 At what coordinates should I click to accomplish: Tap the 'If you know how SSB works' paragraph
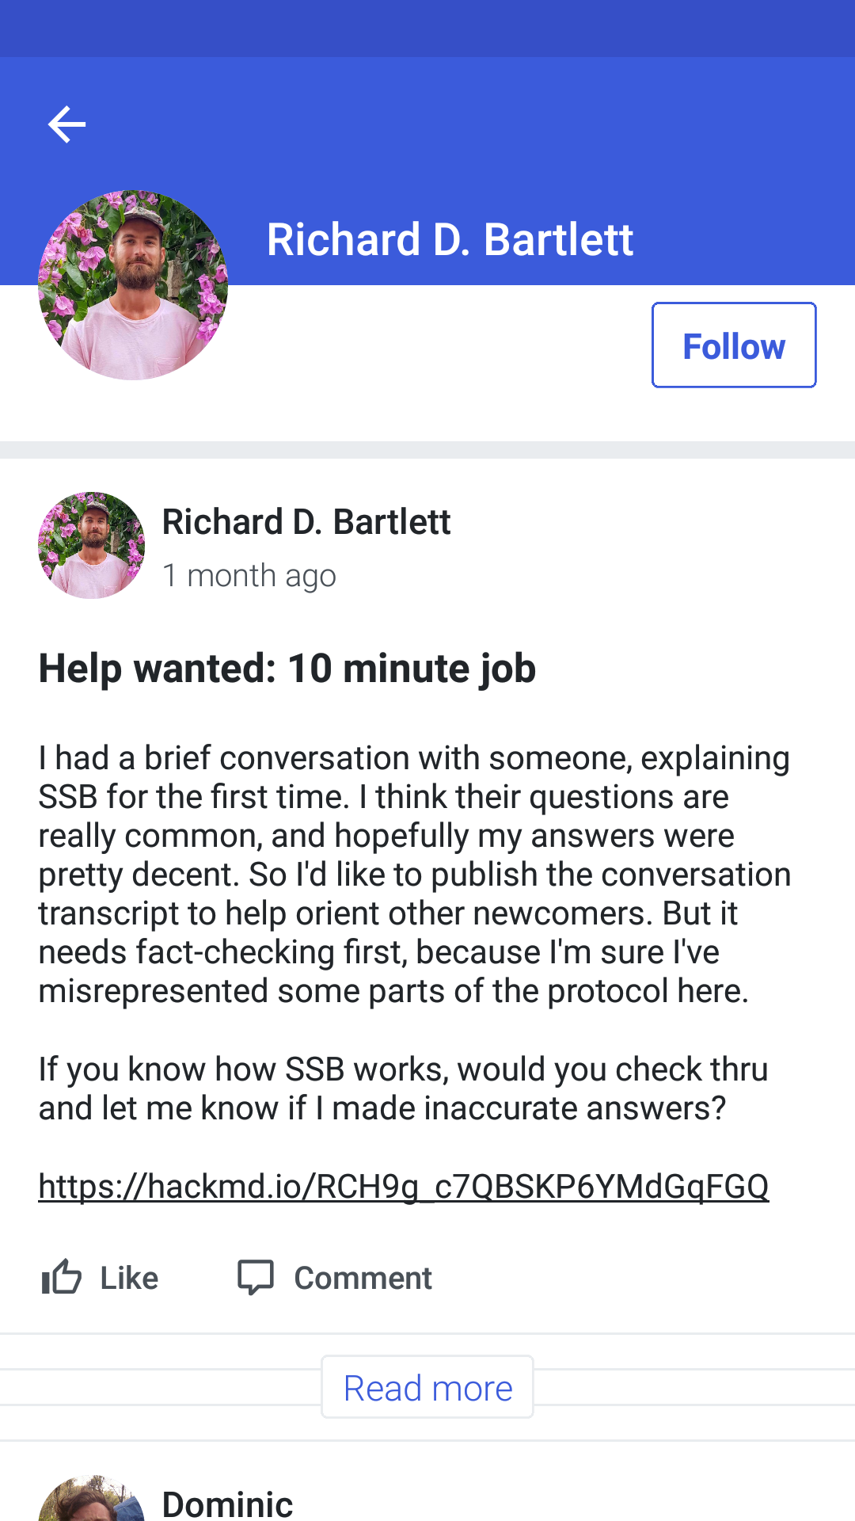[403, 1088]
